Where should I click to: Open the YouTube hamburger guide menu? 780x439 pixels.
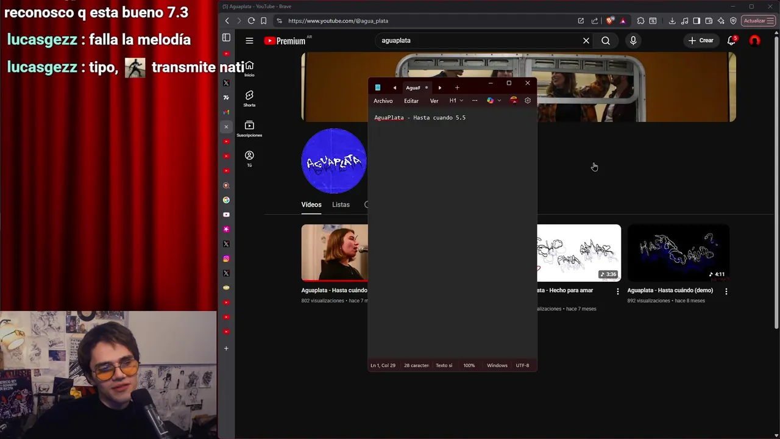click(x=249, y=40)
